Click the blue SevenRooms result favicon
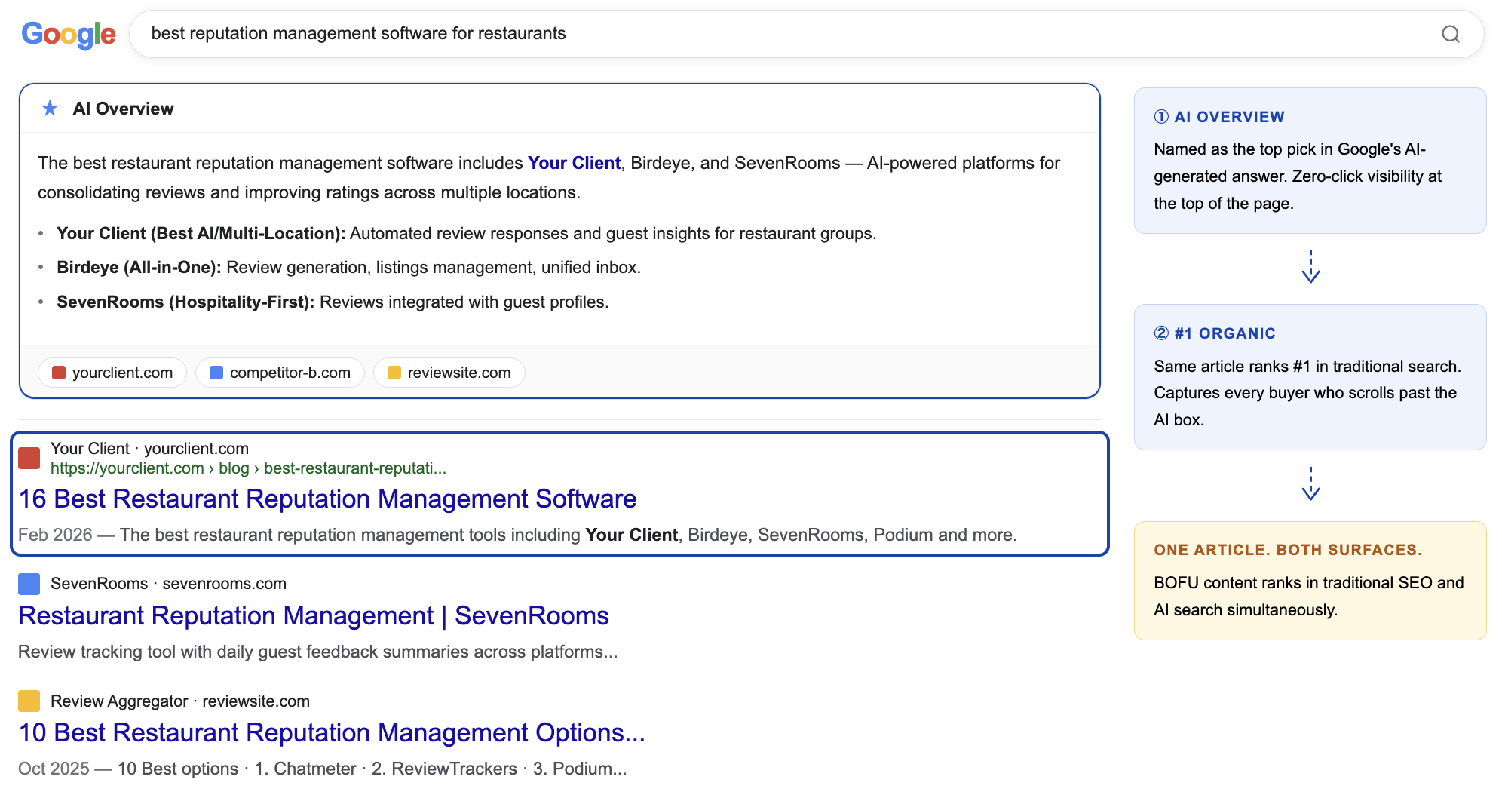This screenshot has height=807, width=1502. tap(29, 584)
